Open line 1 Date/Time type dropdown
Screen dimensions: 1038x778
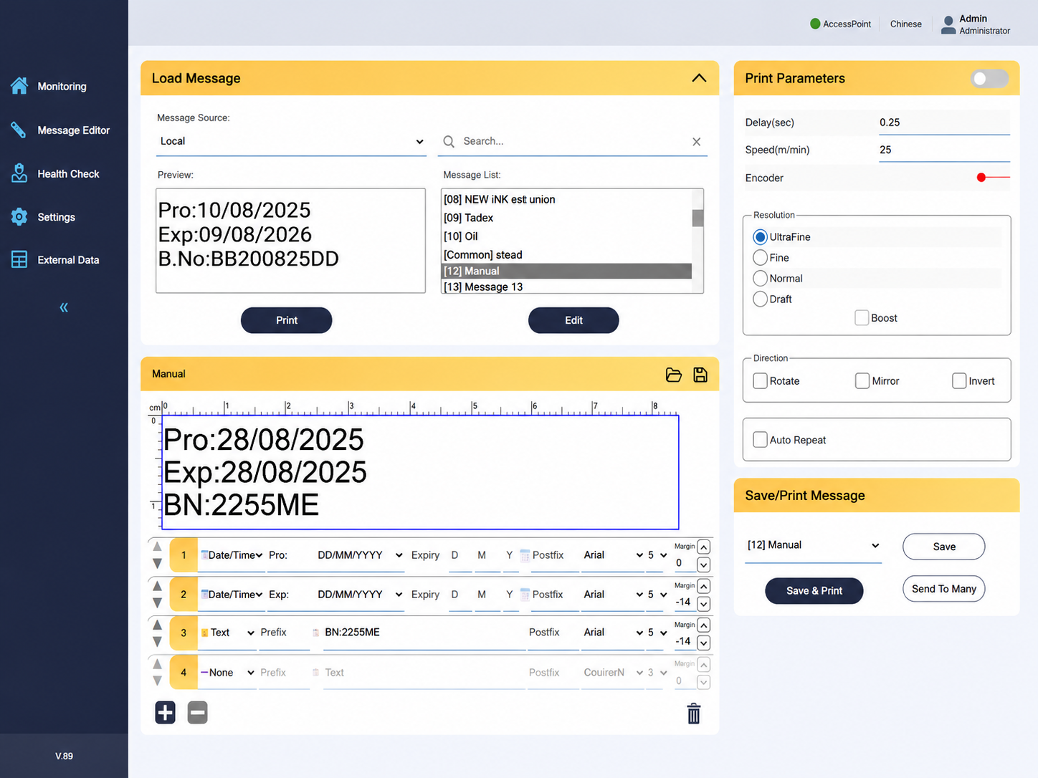231,555
